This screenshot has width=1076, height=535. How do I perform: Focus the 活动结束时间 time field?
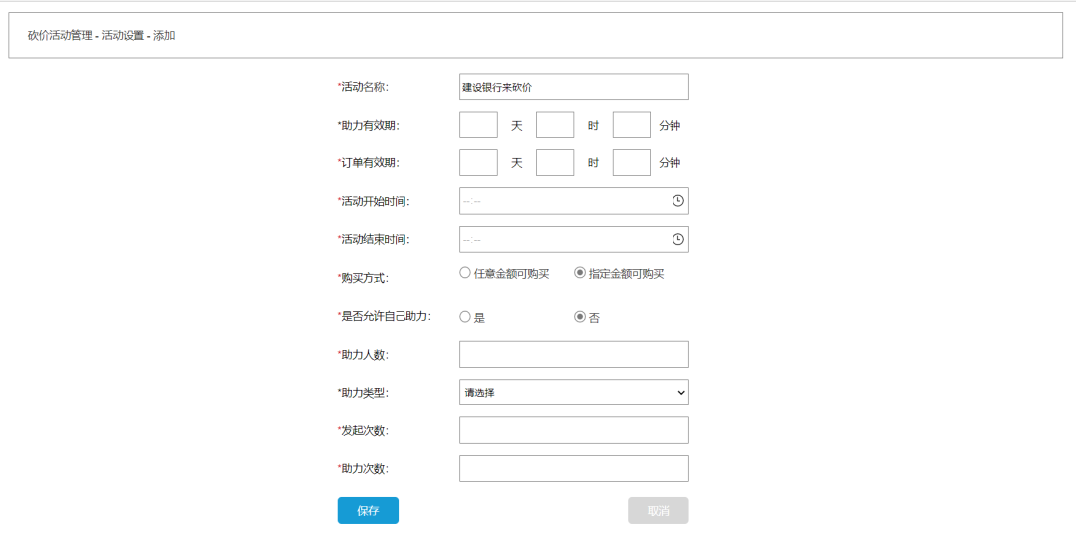point(574,239)
